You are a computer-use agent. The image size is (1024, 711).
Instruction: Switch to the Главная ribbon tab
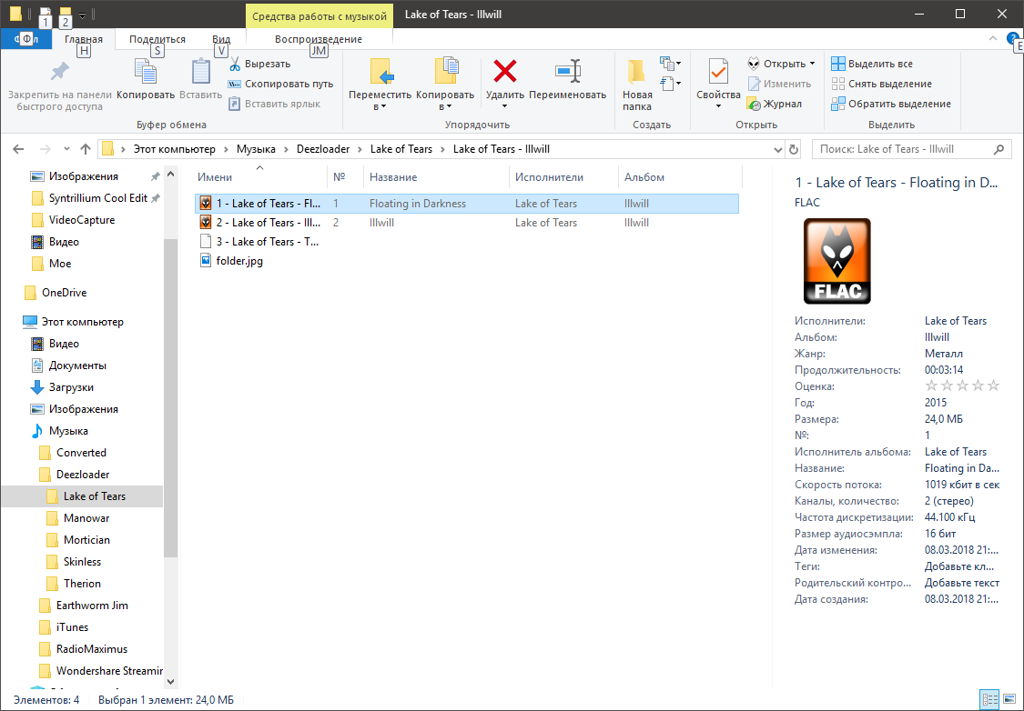click(84, 39)
